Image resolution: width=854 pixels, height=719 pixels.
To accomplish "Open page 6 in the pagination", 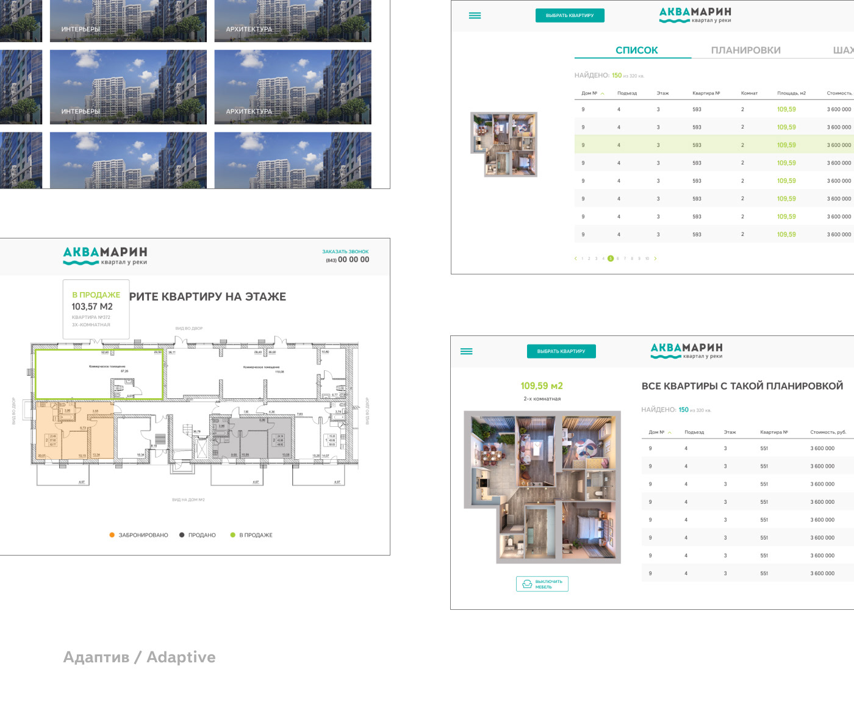I will point(617,259).
